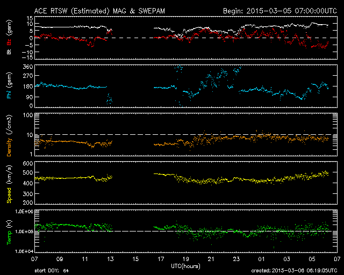The image size is (344, 275).
Task: Select the 'Begin: 2015-03-05 07:00:00UTC' header text
Action: tap(280, 11)
